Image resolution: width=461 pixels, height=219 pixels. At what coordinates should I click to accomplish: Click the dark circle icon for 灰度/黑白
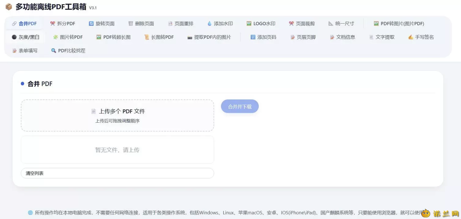click(14, 37)
